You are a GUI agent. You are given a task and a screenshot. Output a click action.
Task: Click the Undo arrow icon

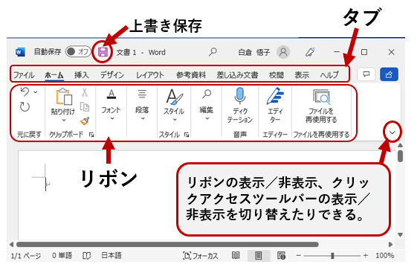(x=25, y=92)
